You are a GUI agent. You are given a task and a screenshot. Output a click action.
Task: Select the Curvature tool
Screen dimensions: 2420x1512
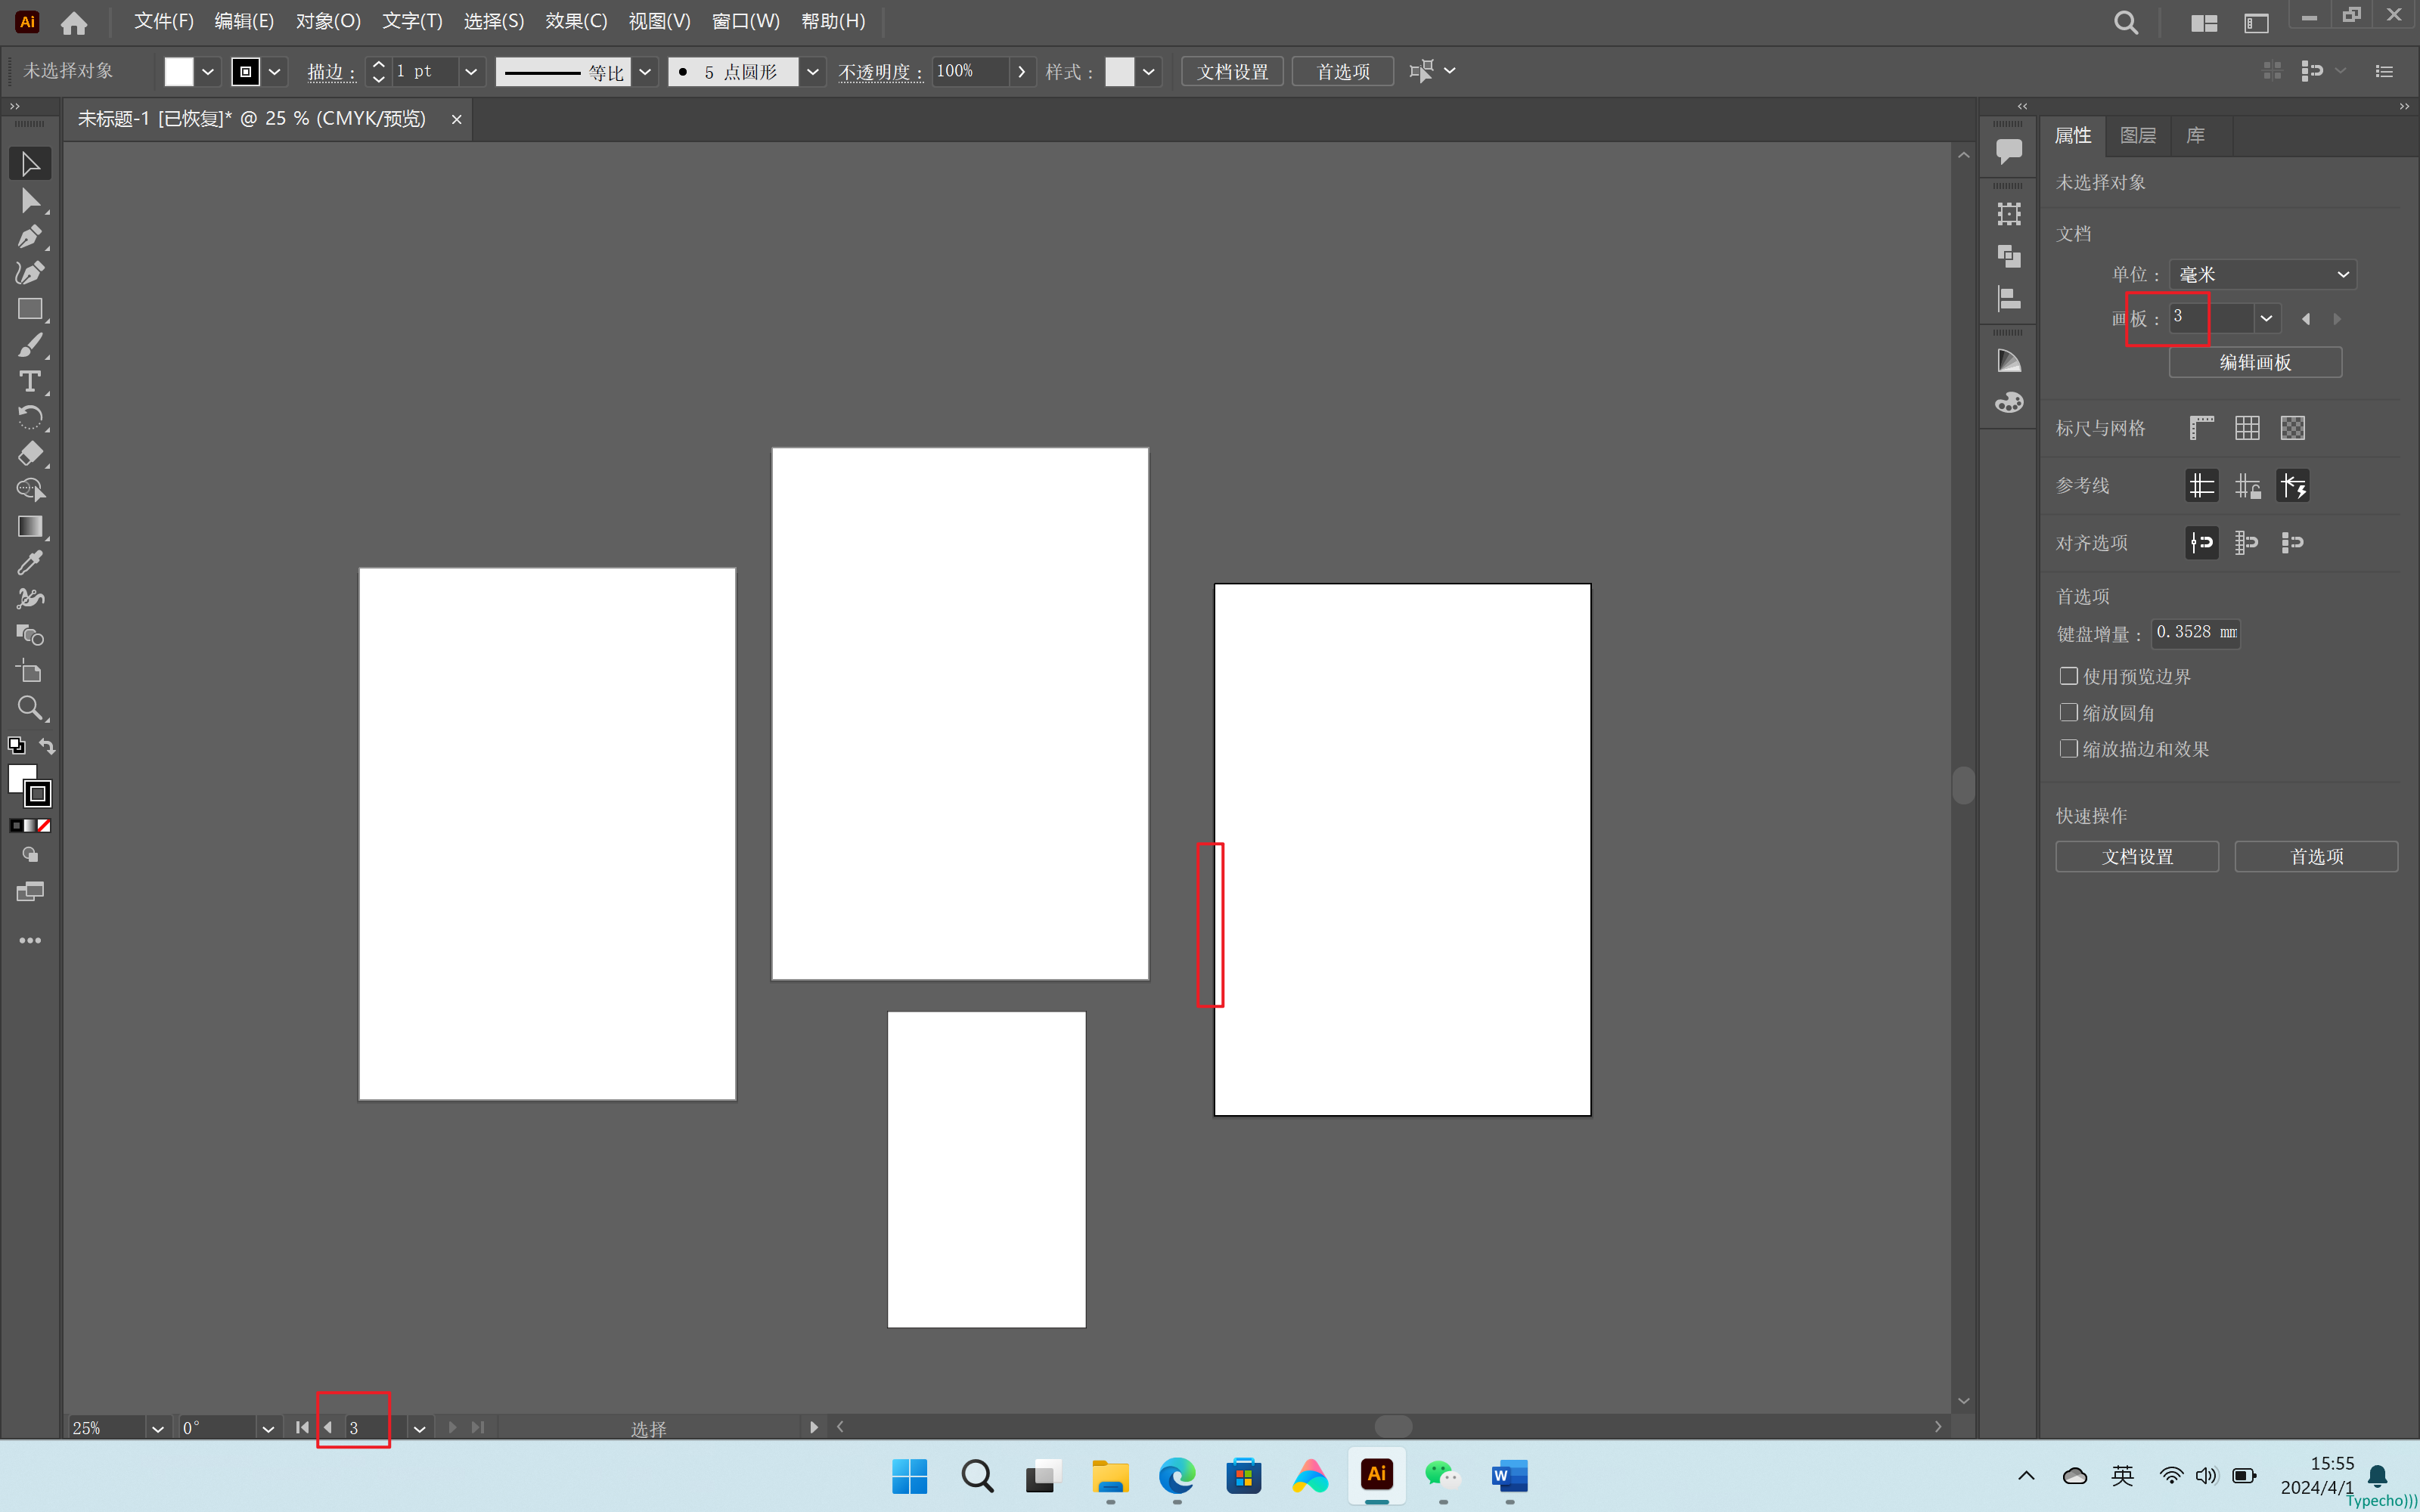pyautogui.click(x=30, y=273)
